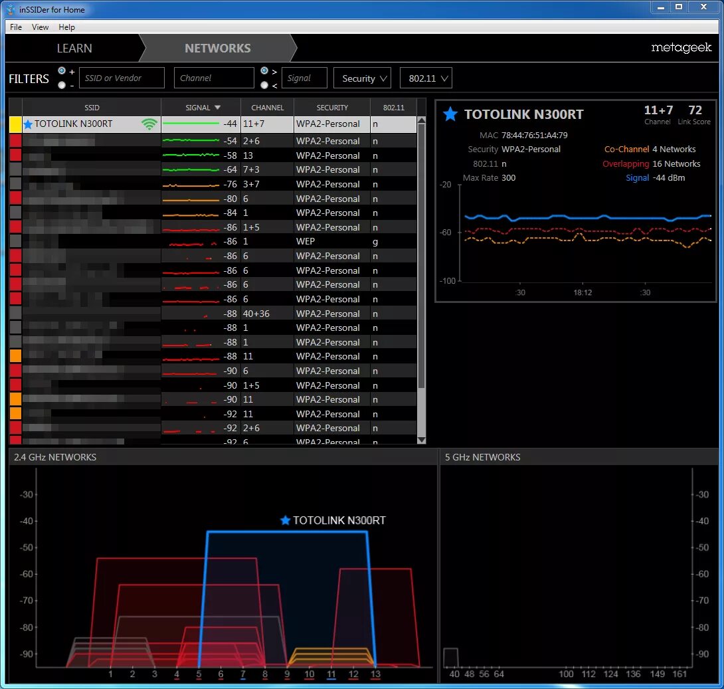
Task: Click channel 11 on the 2.4 GHz axis
Action: 331,674
